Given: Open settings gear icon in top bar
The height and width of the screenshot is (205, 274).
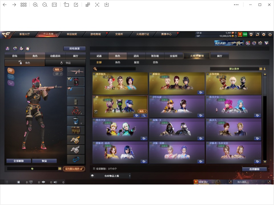Looking at the screenshot, I should pos(264,34).
